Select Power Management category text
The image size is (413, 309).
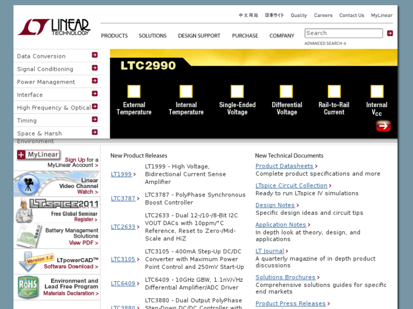[46, 82]
